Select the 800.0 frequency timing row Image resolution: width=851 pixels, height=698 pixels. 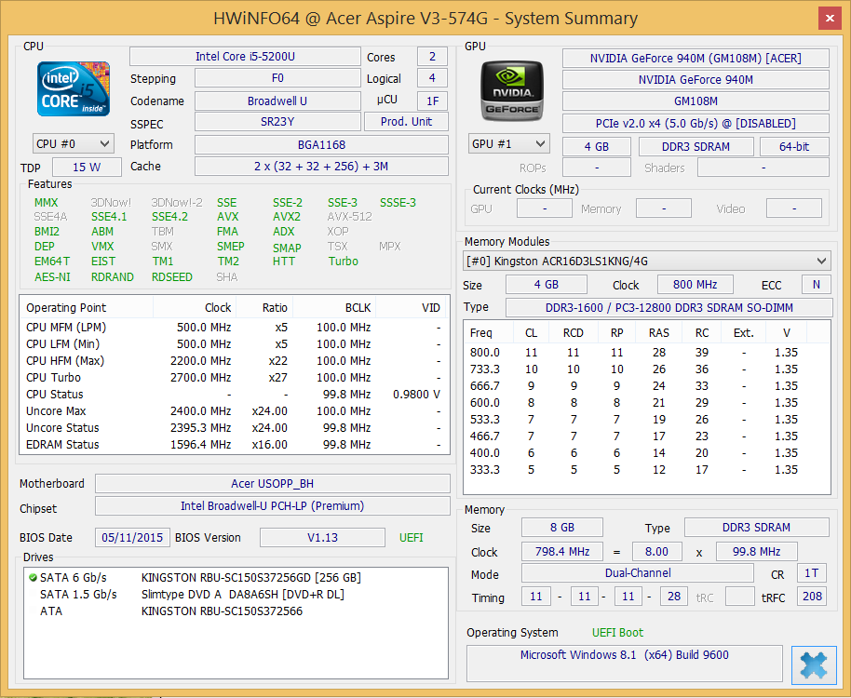646,353
